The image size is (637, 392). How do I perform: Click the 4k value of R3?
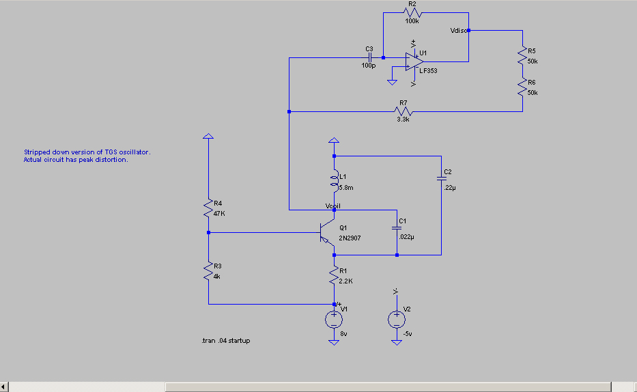[217, 276]
